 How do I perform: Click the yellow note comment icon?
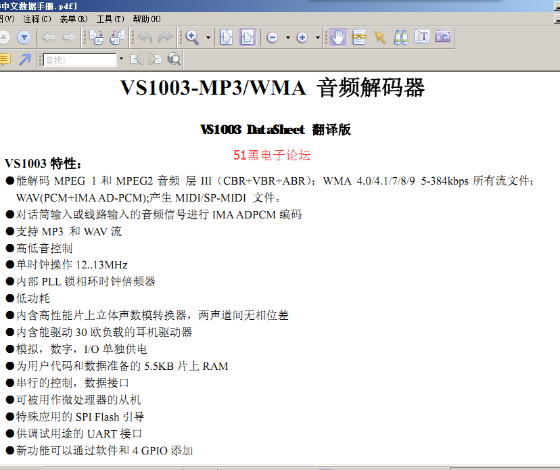click(5, 60)
